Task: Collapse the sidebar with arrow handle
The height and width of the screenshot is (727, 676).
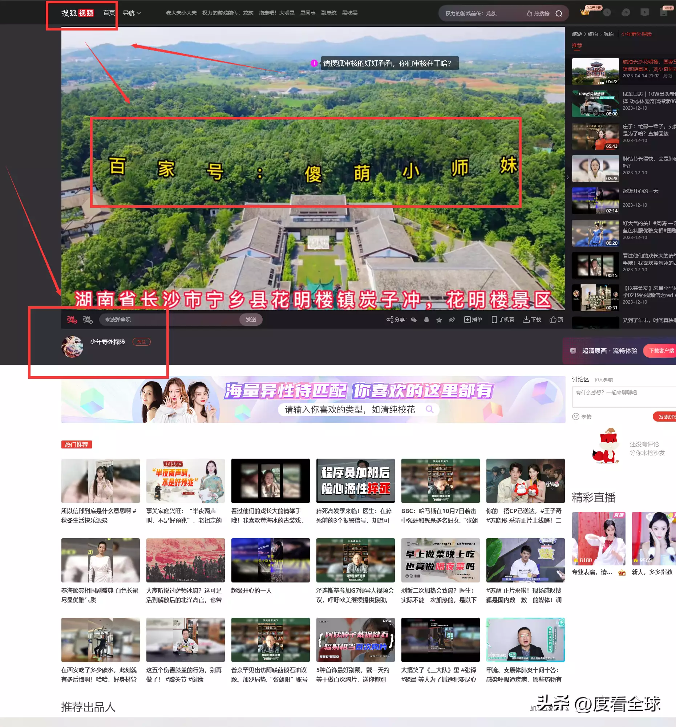Action: pos(567,177)
